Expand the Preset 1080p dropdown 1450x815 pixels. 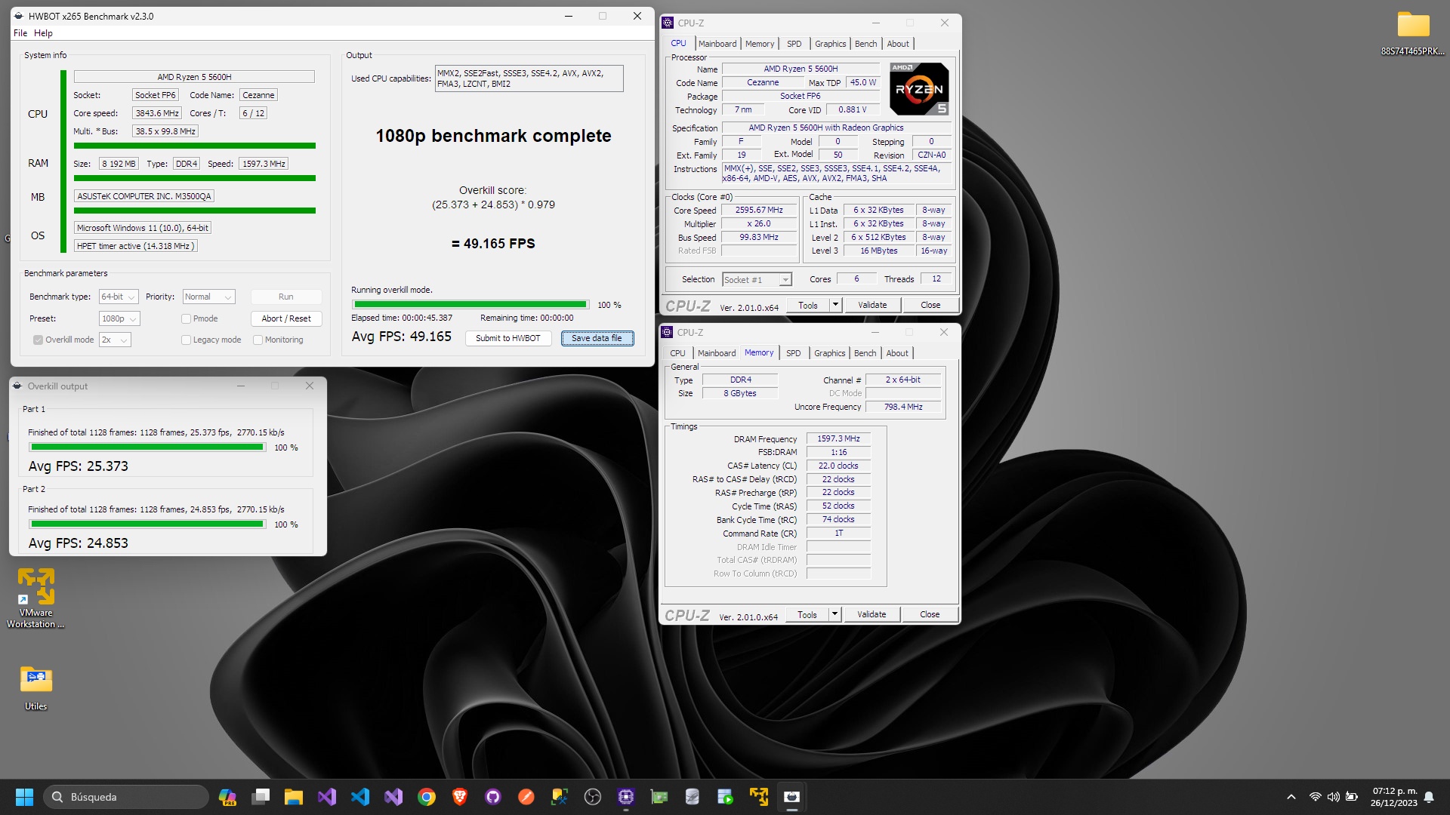(x=119, y=318)
